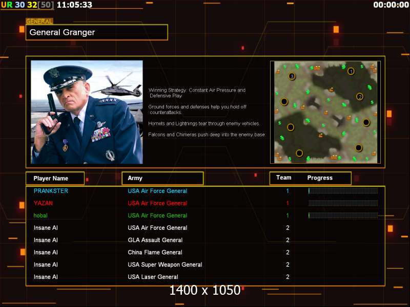
Task: Click the USA Laser General army entry
Action: pyautogui.click(x=153, y=277)
